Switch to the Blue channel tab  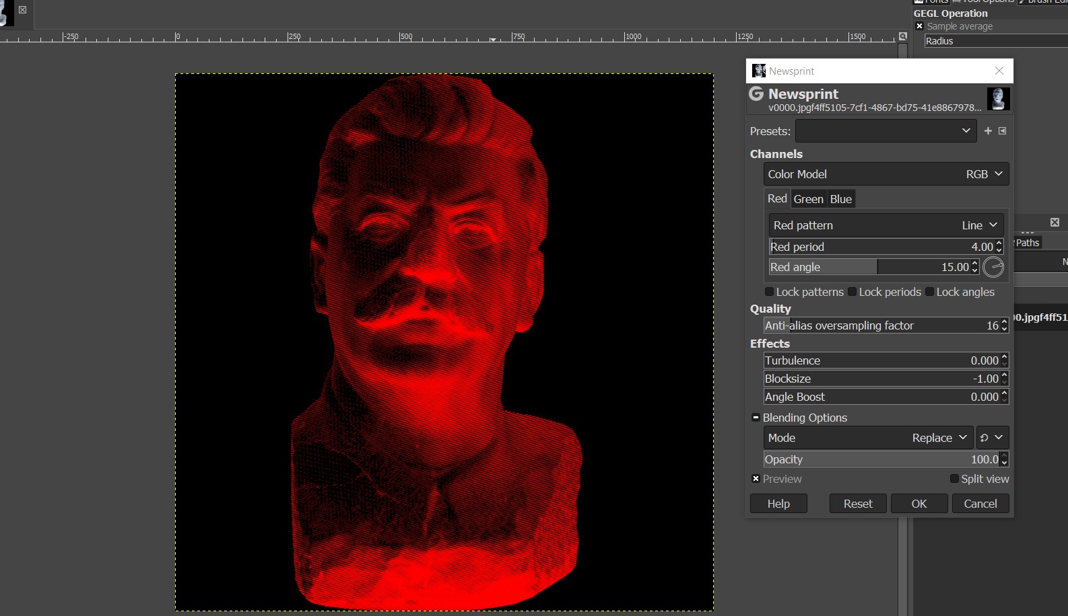coord(841,199)
